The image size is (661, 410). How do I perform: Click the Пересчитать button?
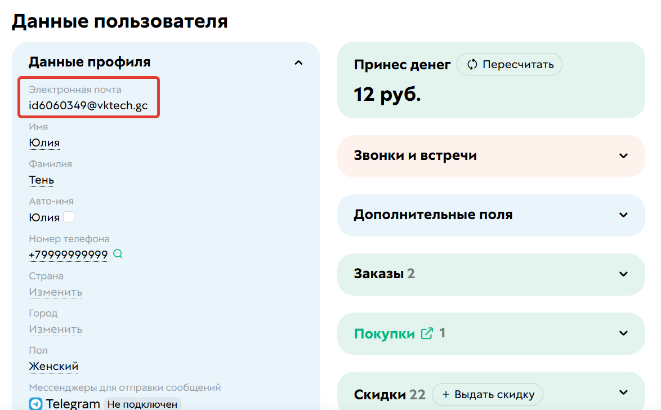pos(509,64)
